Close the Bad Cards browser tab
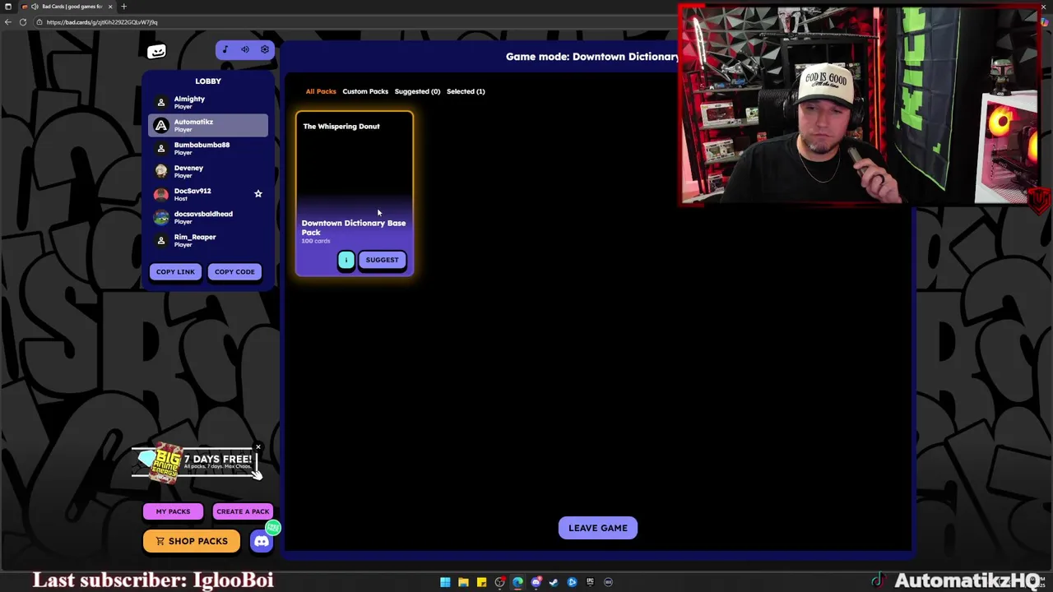This screenshot has height=592, width=1053. 110,7
